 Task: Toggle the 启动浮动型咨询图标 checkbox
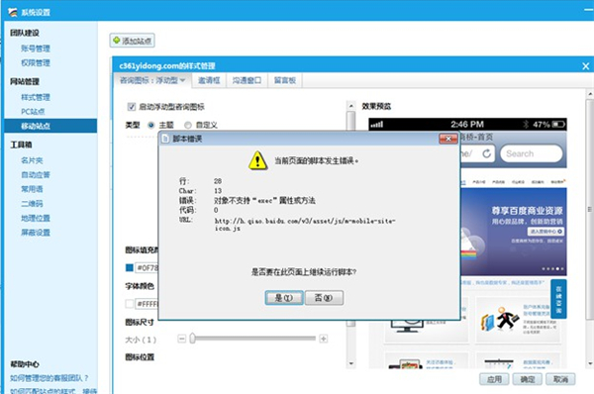click(x=131, y=107)
